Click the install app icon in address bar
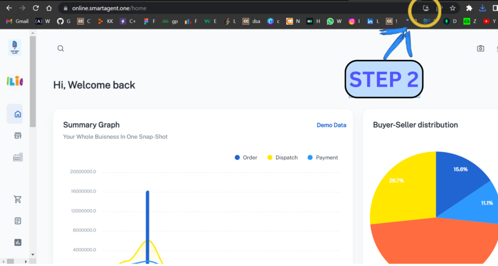 [x=426, y=8]
